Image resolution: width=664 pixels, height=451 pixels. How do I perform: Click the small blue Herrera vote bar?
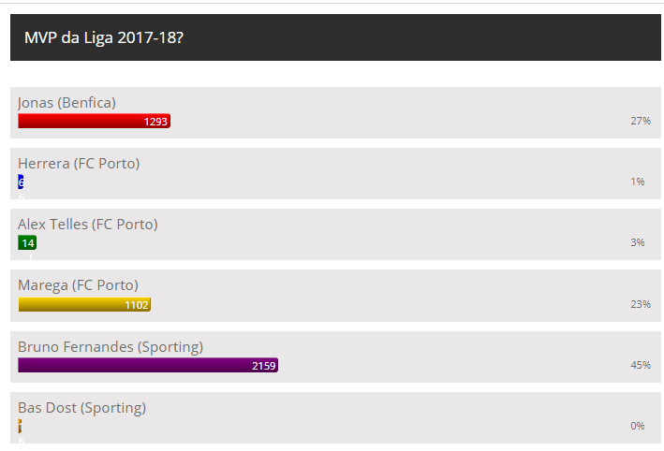(21, 182)
